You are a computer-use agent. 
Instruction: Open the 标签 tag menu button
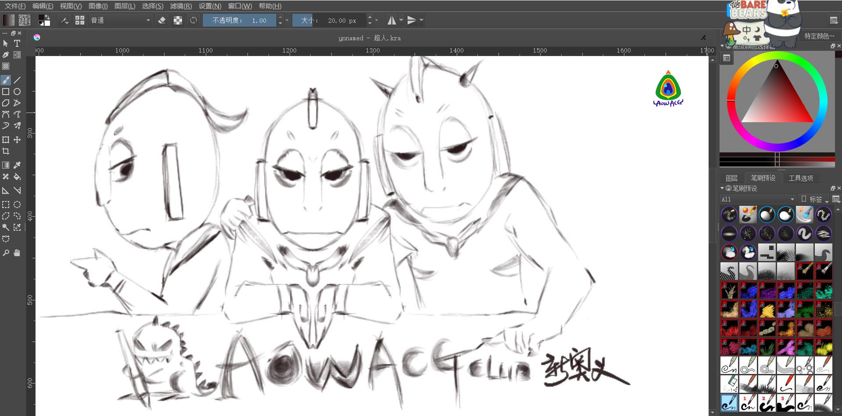813,199
